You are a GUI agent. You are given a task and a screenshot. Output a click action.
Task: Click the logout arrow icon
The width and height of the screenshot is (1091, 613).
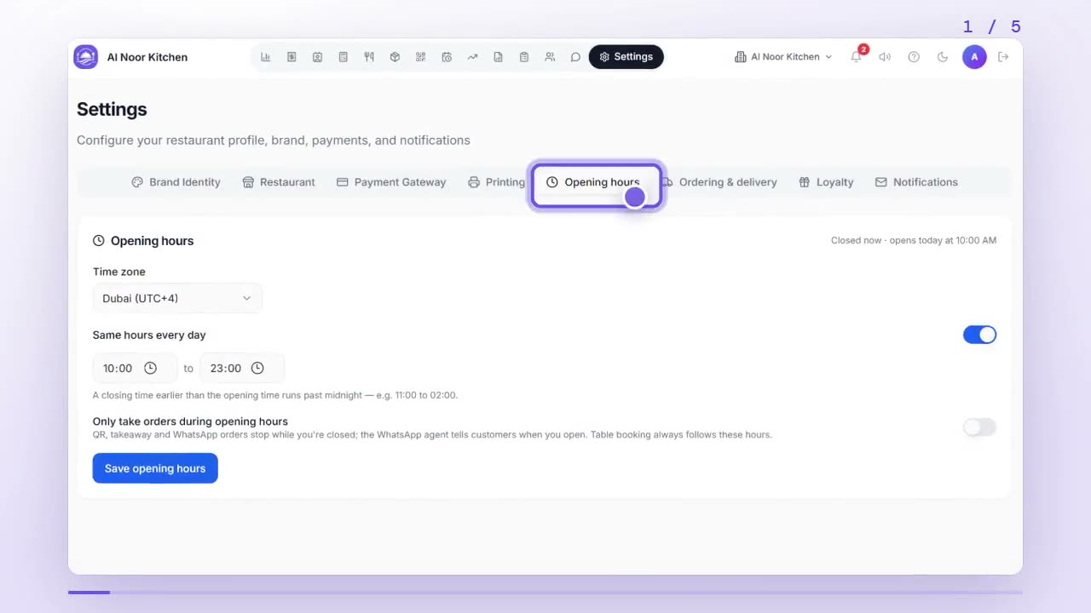1003,57
